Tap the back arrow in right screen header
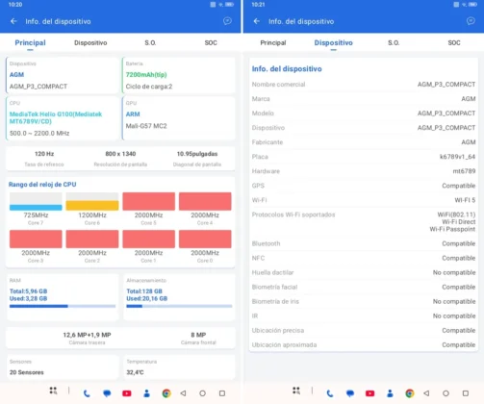Screen dimensions: 484x404 [x=257, y=21]
